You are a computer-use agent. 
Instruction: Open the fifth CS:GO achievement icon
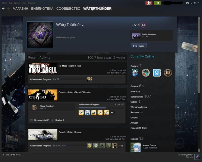pos(106,113)
